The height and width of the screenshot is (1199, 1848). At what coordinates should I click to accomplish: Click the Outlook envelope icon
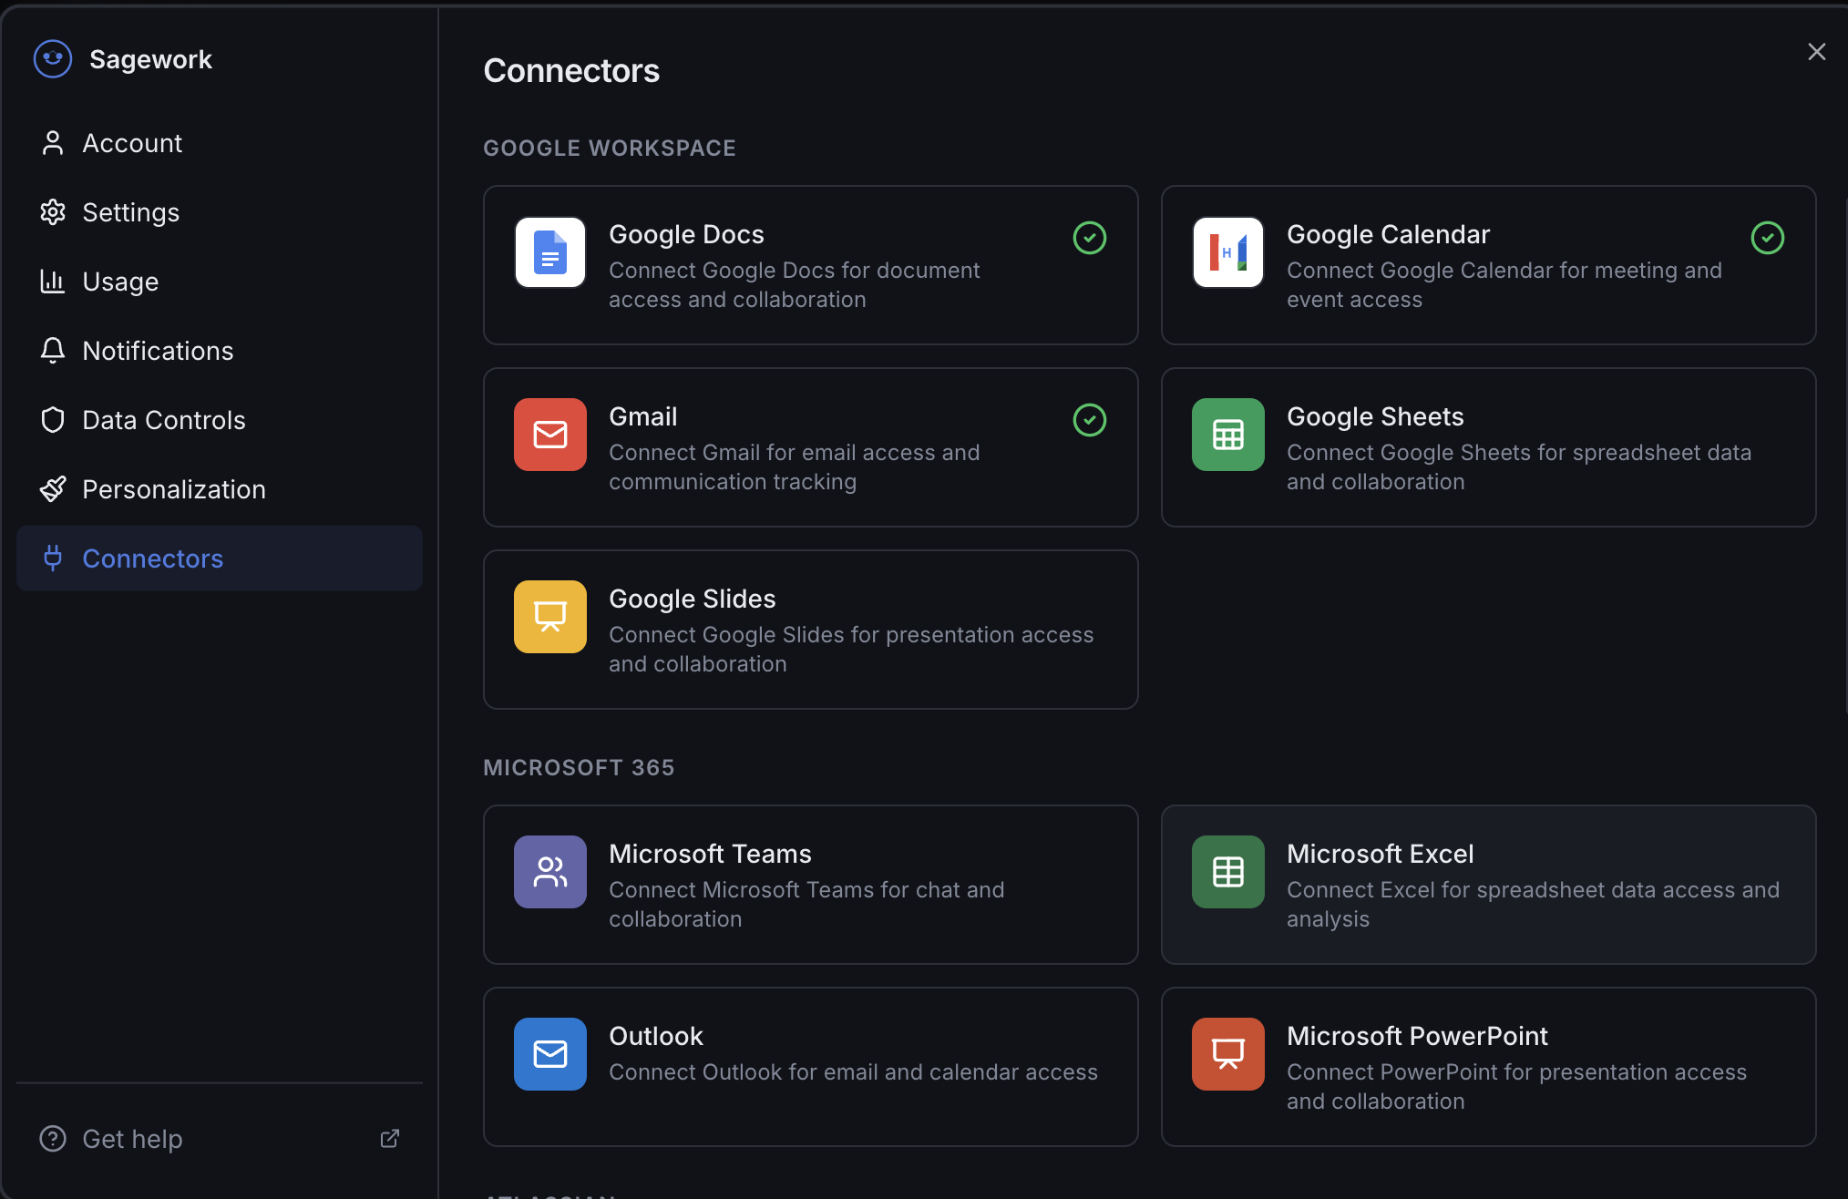(x=549, y=1054)
